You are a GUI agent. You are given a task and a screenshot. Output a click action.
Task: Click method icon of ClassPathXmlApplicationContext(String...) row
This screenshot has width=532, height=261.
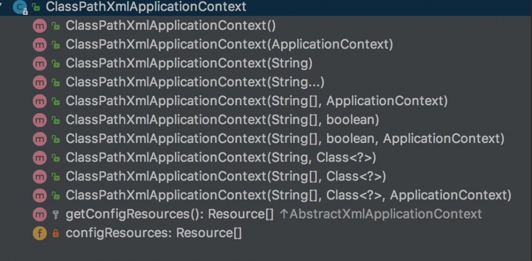(x=40, y=82)
